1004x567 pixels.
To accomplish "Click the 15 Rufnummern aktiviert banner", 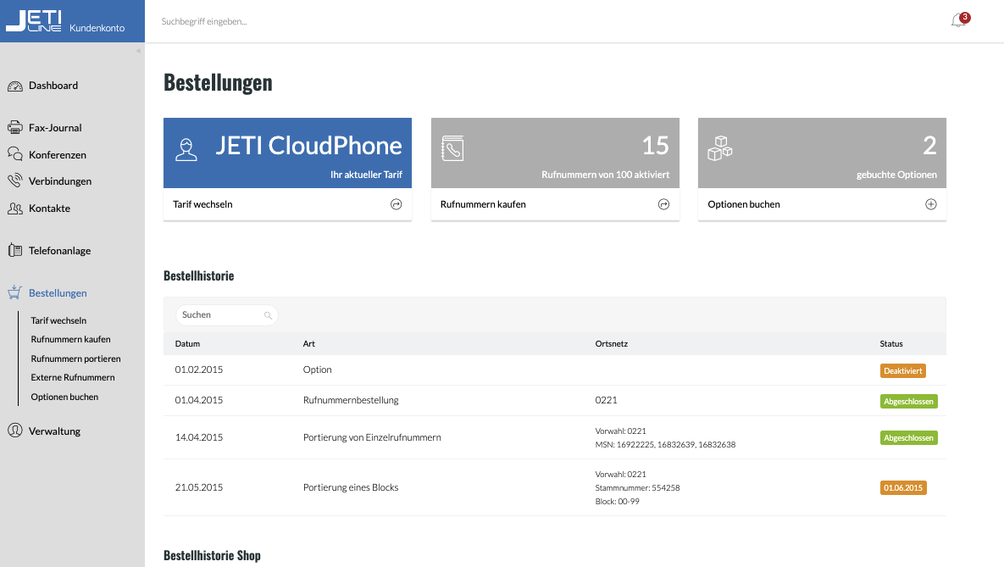I will click(x=555, y=153).
